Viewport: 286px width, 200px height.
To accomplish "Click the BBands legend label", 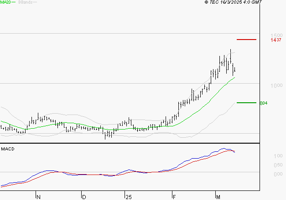I will (26, 2).
